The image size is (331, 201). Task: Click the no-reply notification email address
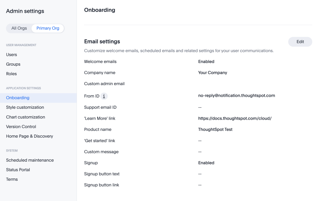point(236,96)
